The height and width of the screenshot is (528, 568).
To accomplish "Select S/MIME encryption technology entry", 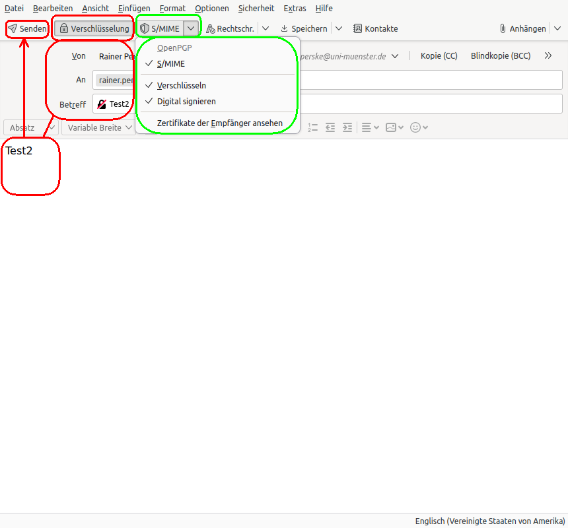I will (170, 64).
